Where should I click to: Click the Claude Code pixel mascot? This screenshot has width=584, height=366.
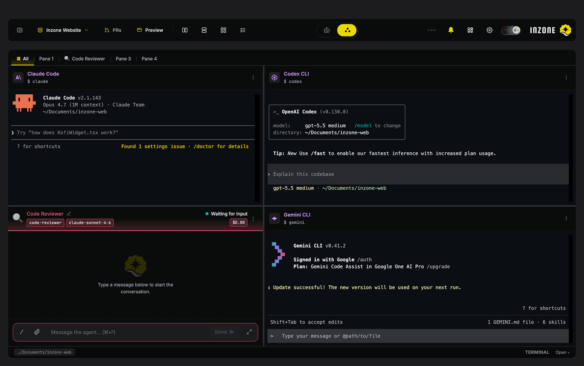pos(24,103)
